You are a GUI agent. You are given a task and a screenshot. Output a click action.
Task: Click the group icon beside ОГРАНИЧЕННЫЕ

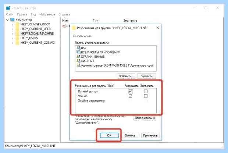click(79, 57)
